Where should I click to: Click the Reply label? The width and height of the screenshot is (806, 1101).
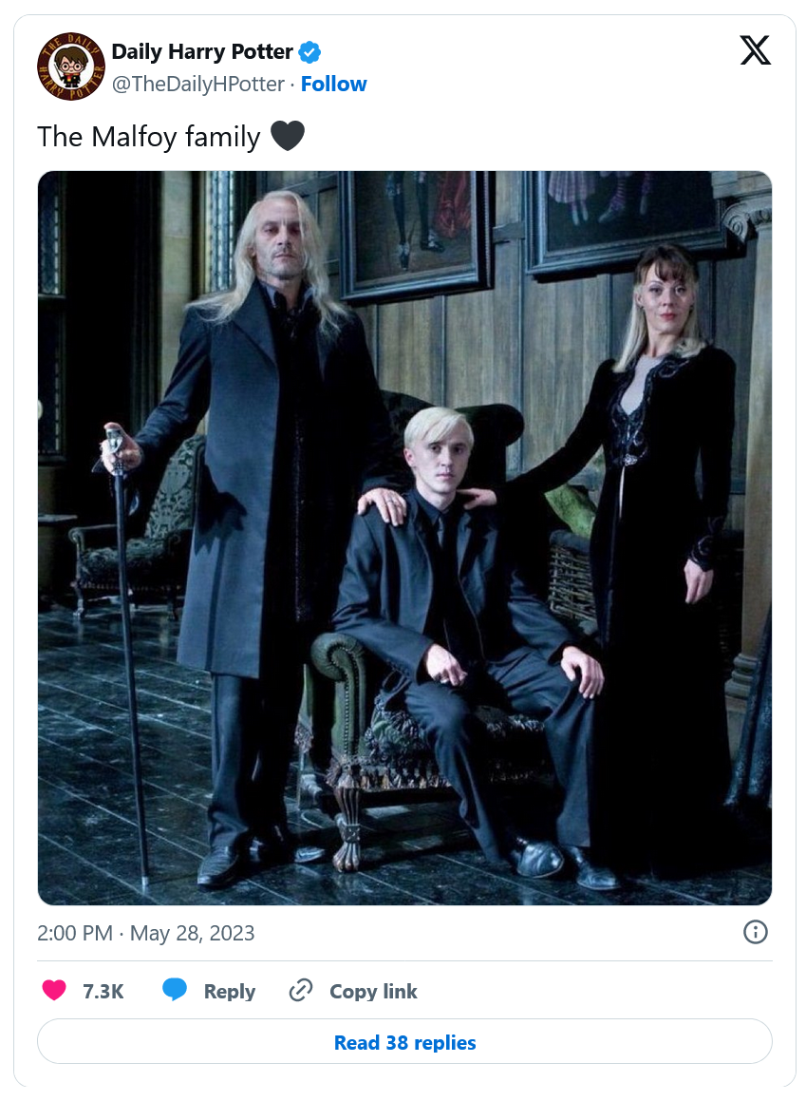230,991
